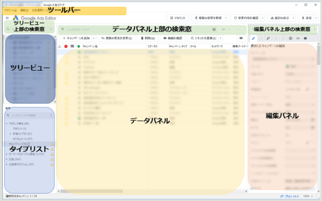Screen dimensions: 322x201
Task: Open the 変更内容を確認 dropdown arrow
Action: [262, 18]
